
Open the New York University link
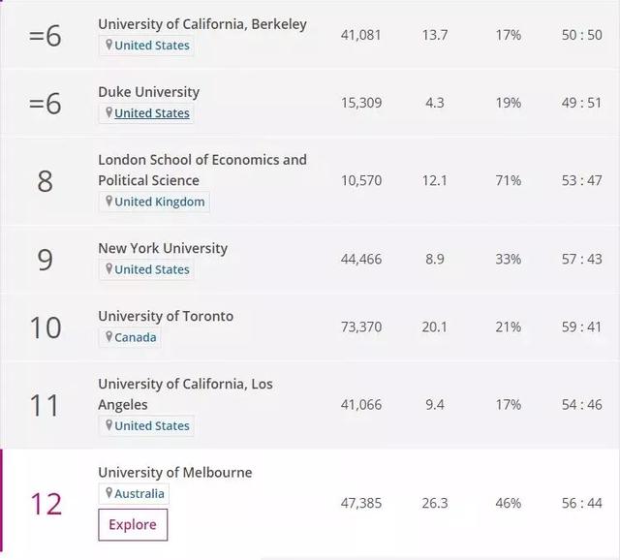163,248
